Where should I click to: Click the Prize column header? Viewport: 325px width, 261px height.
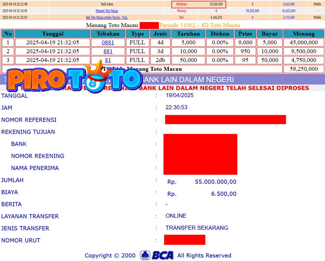pyautogui.click(x=245, y=34)
